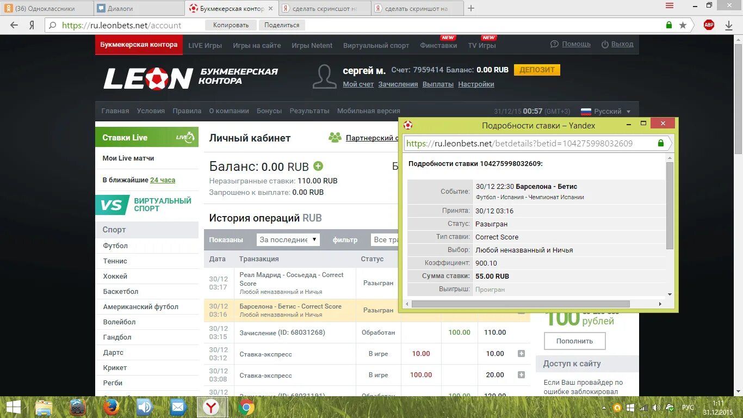Open Windows Start button

pos(13,407)
